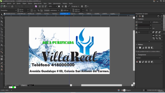Click the Print icon in toolbar
The image size is (165, 93).
click(12, 6)
